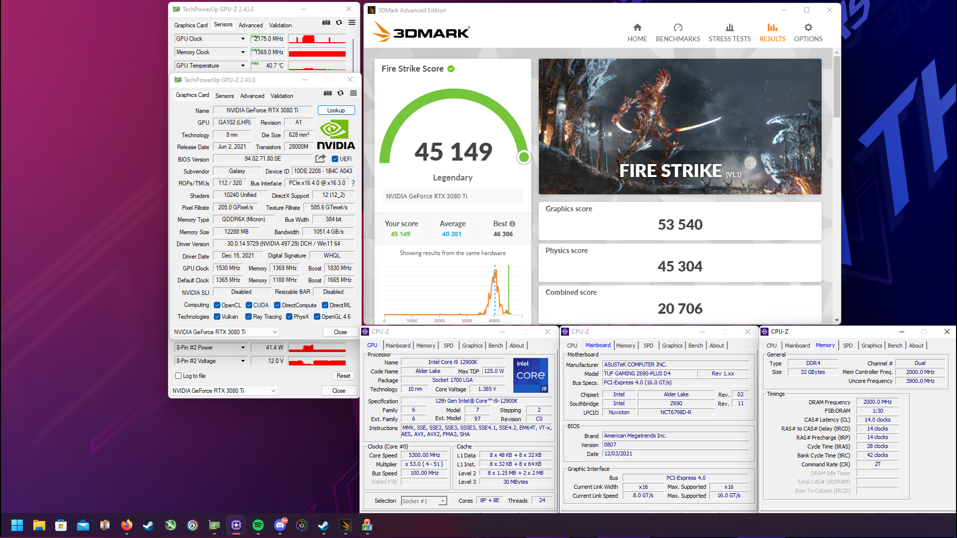Open Mainboard tab in third CPU-Z window
Image resolution: width=957 pixels, height=538 pixels.
coord(797,346)
